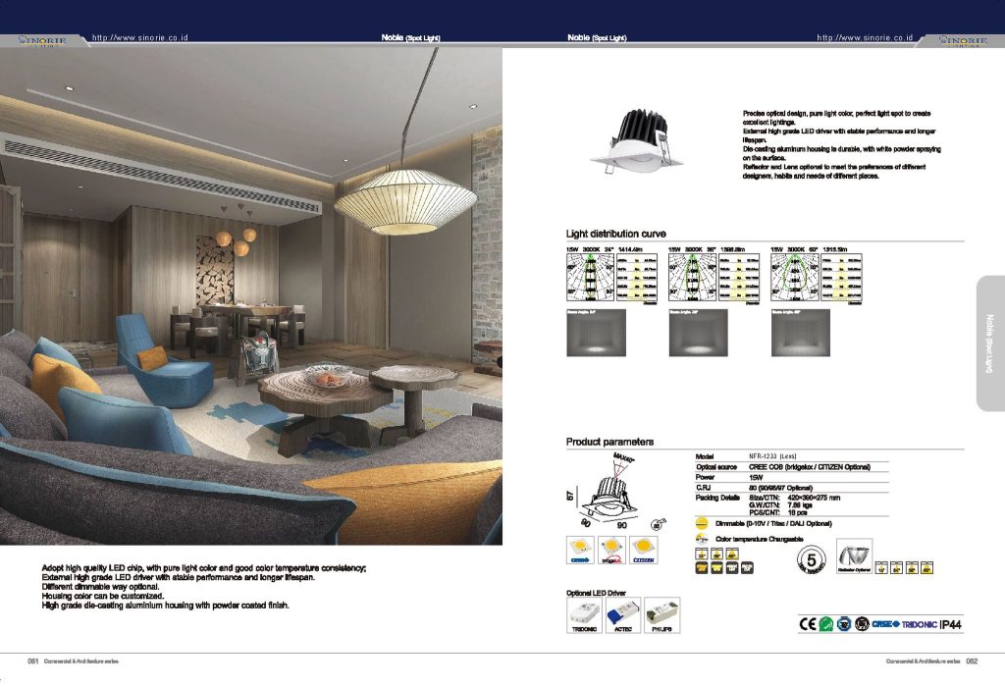Click the yellow Dimmable icon
The width and height of the screenshot is (1005, 687).
coord(702,524)
